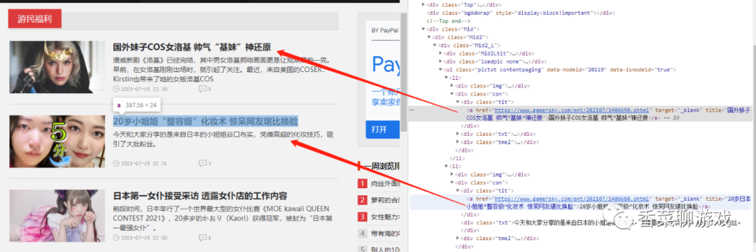Open comments icon showing 4 comments
The width and height of the screenshot is (756, 252).
coord(202,237)
